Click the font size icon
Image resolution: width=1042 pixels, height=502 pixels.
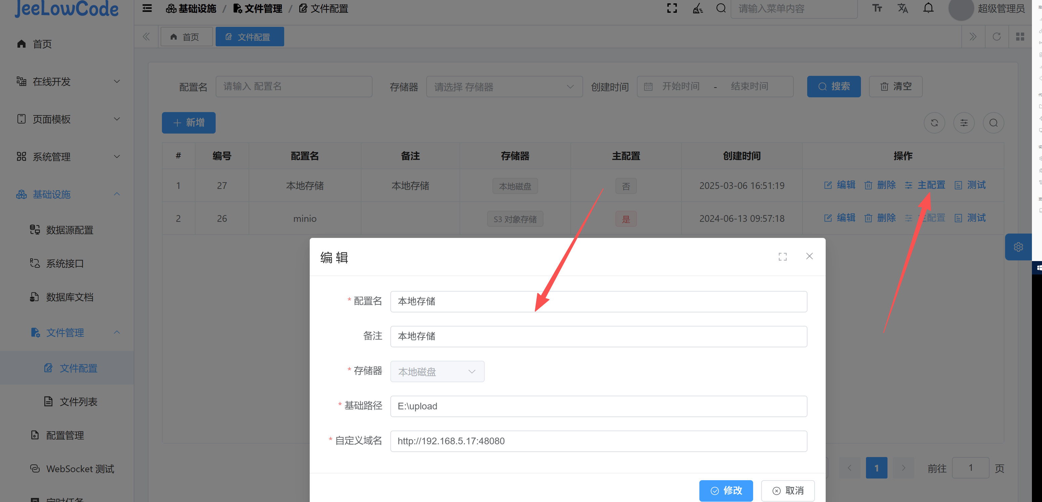tap(876, 8)
